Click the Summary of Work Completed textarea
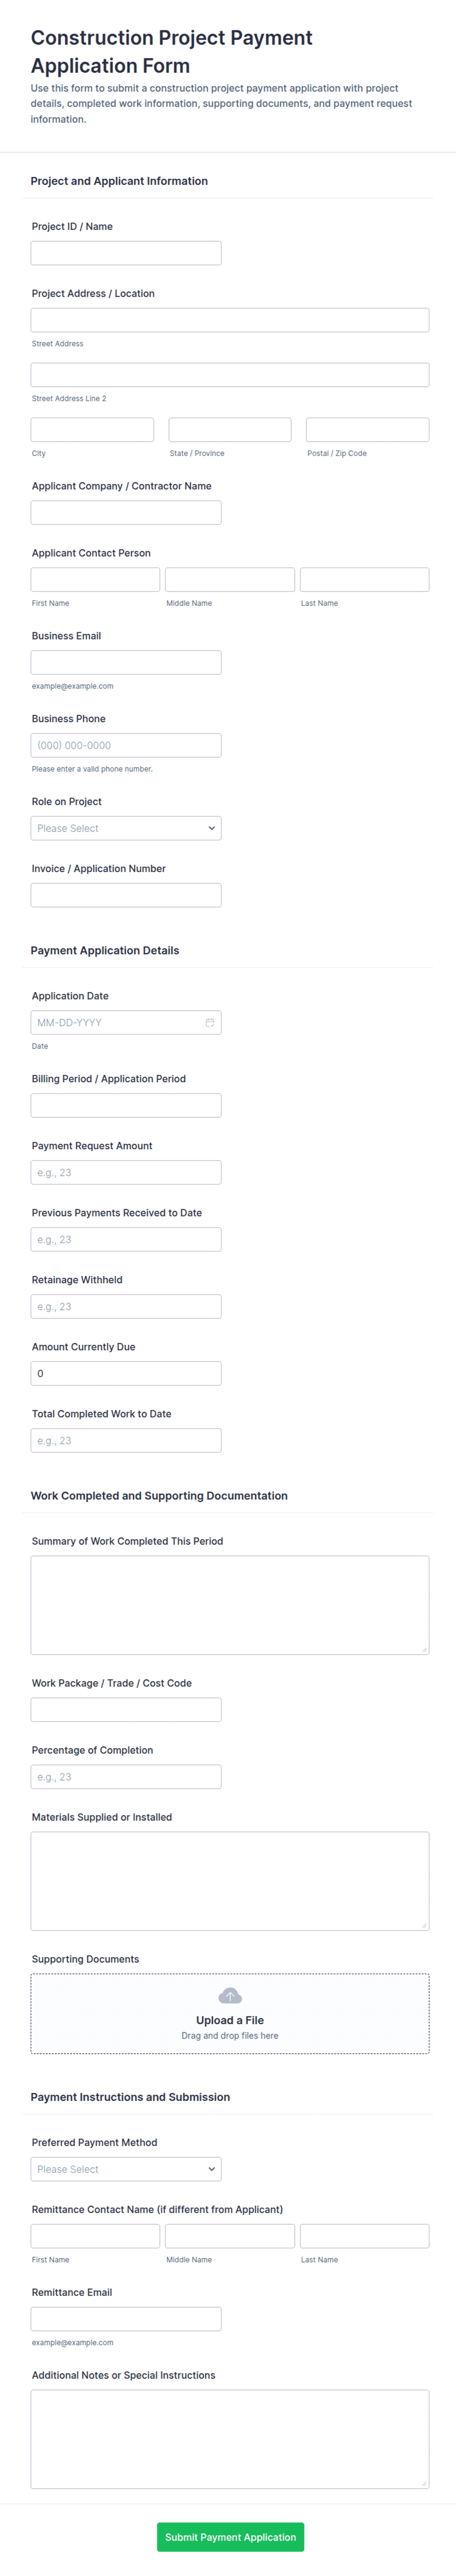This screenshot has width=456, height=2576. click(229, 1605)
